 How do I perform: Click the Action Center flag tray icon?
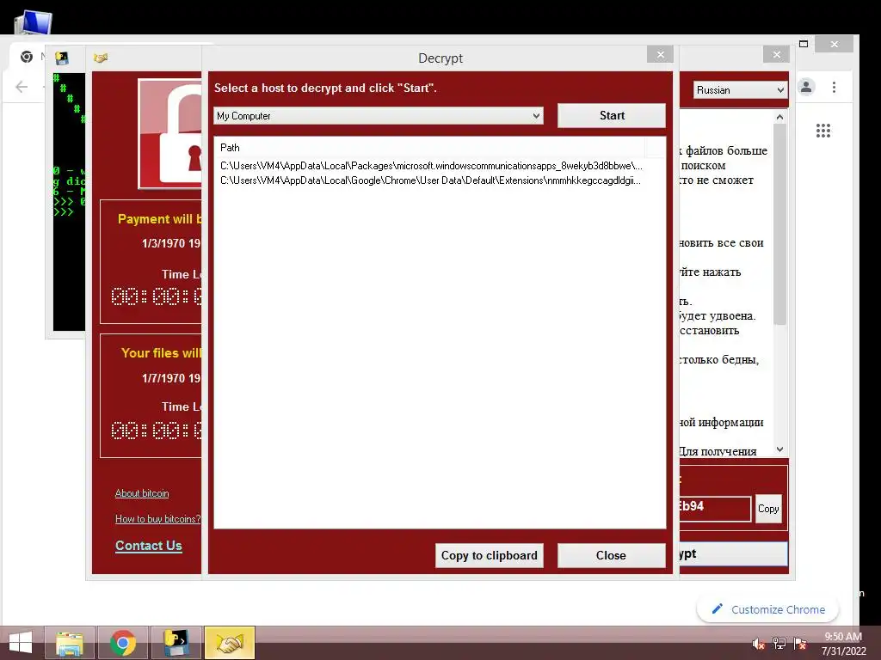pyautogui.click(x=800, y=644)
